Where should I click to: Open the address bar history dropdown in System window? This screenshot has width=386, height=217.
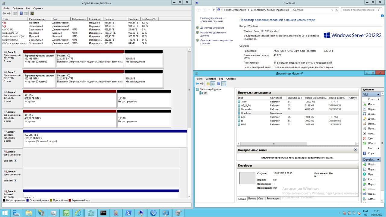click(333, 10)
